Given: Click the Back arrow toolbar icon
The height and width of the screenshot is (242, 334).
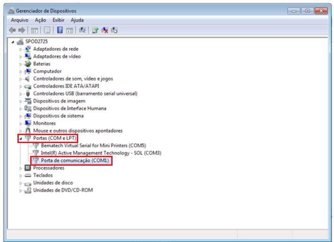Looking at the screenshot, I should [x=12, y=30].
